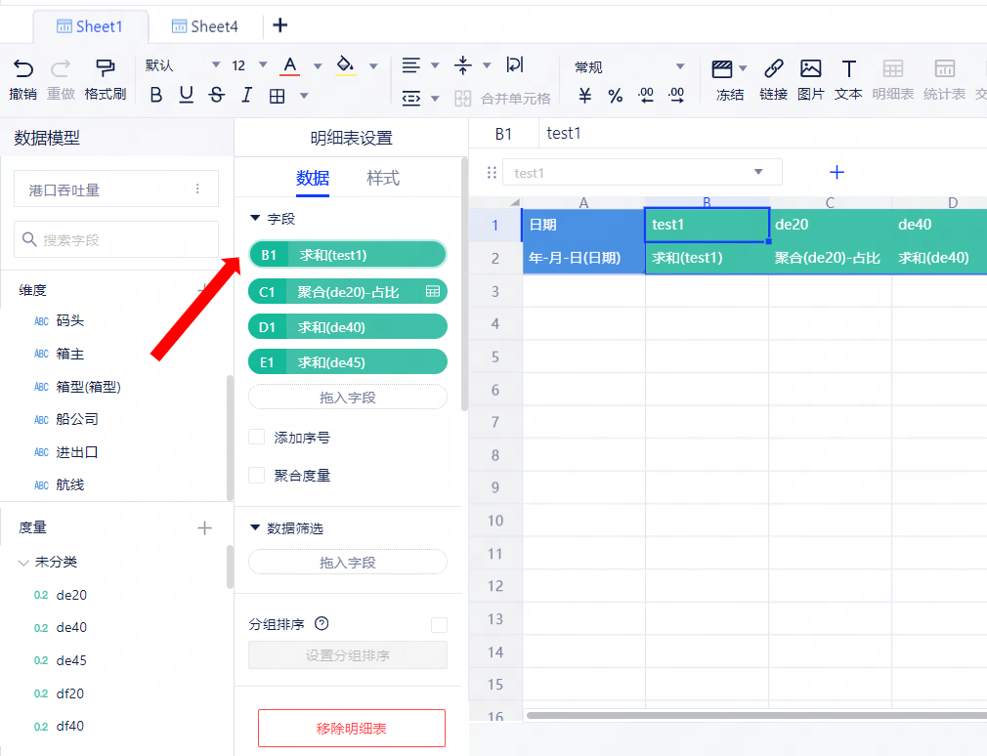Apply percent number format
Image resolution: width=987 pixels, height=756 pixels.
click(x=615, y=96)
